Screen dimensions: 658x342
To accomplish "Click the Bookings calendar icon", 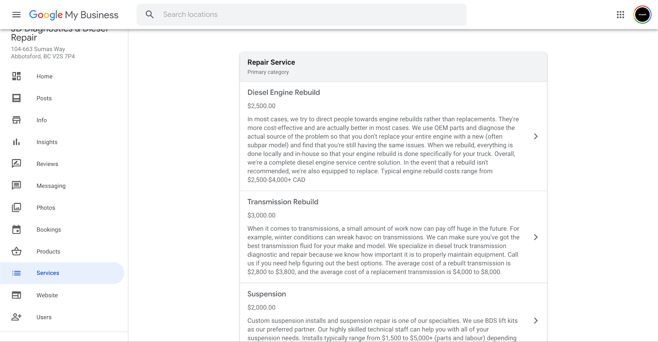I will (x=16, y=229).
